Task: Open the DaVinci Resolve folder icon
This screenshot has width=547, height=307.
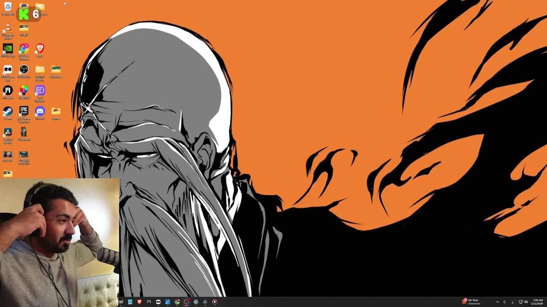Action: [x=40, y=72]
